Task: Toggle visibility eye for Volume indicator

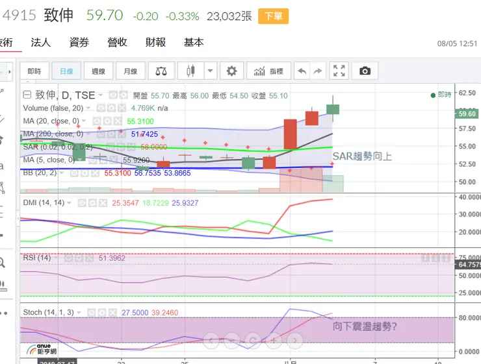Action: [x=101, y=108]
